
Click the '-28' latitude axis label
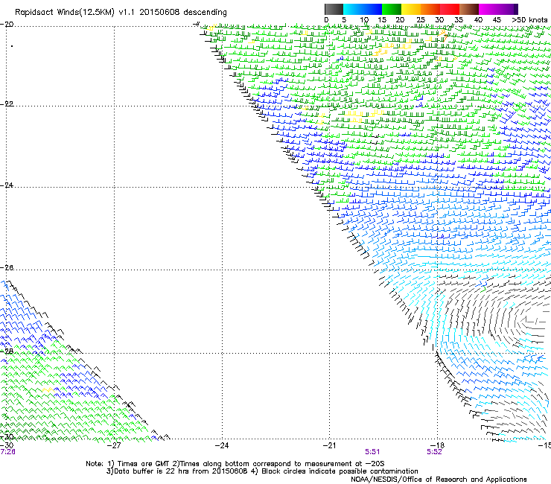tap(7, 351)
